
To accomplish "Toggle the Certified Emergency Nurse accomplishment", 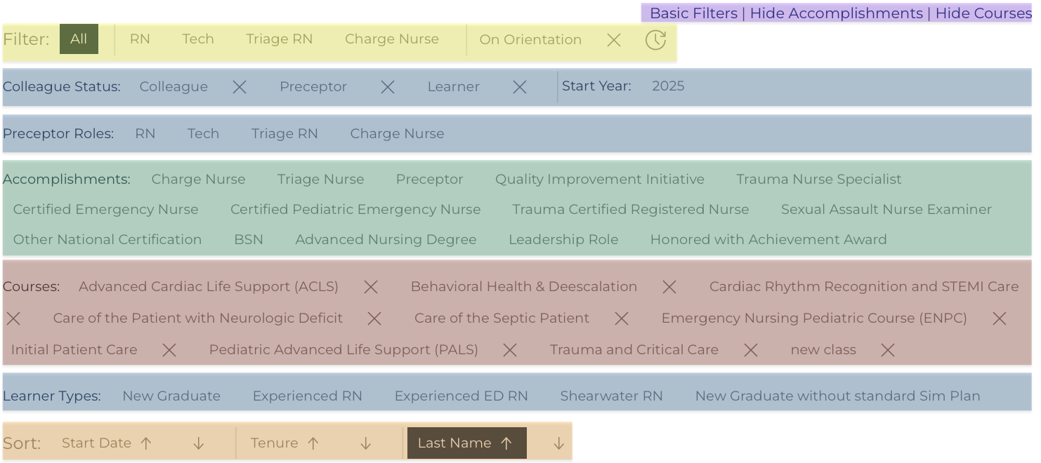I will point(106,209).
